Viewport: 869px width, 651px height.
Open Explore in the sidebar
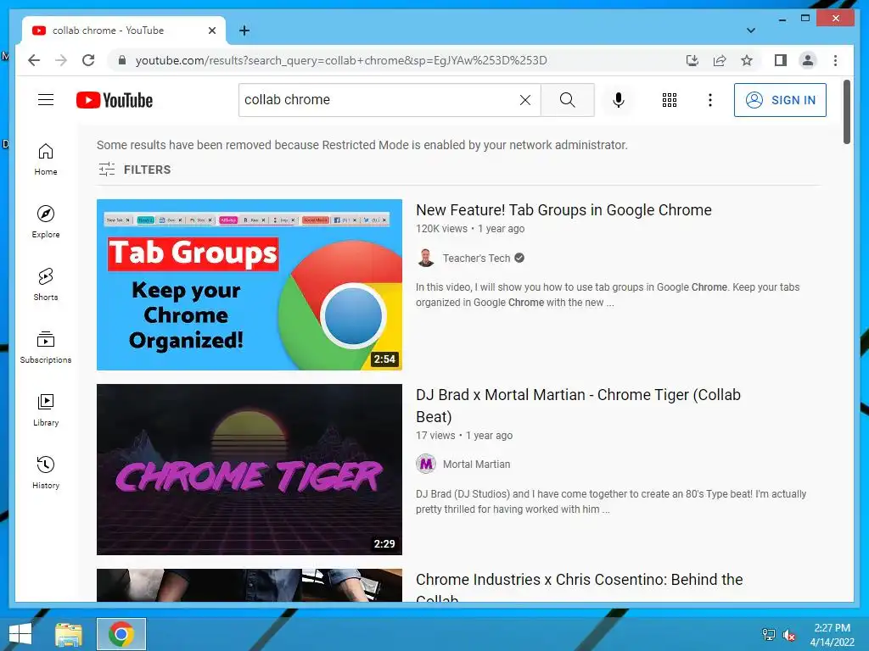[46, 222]
